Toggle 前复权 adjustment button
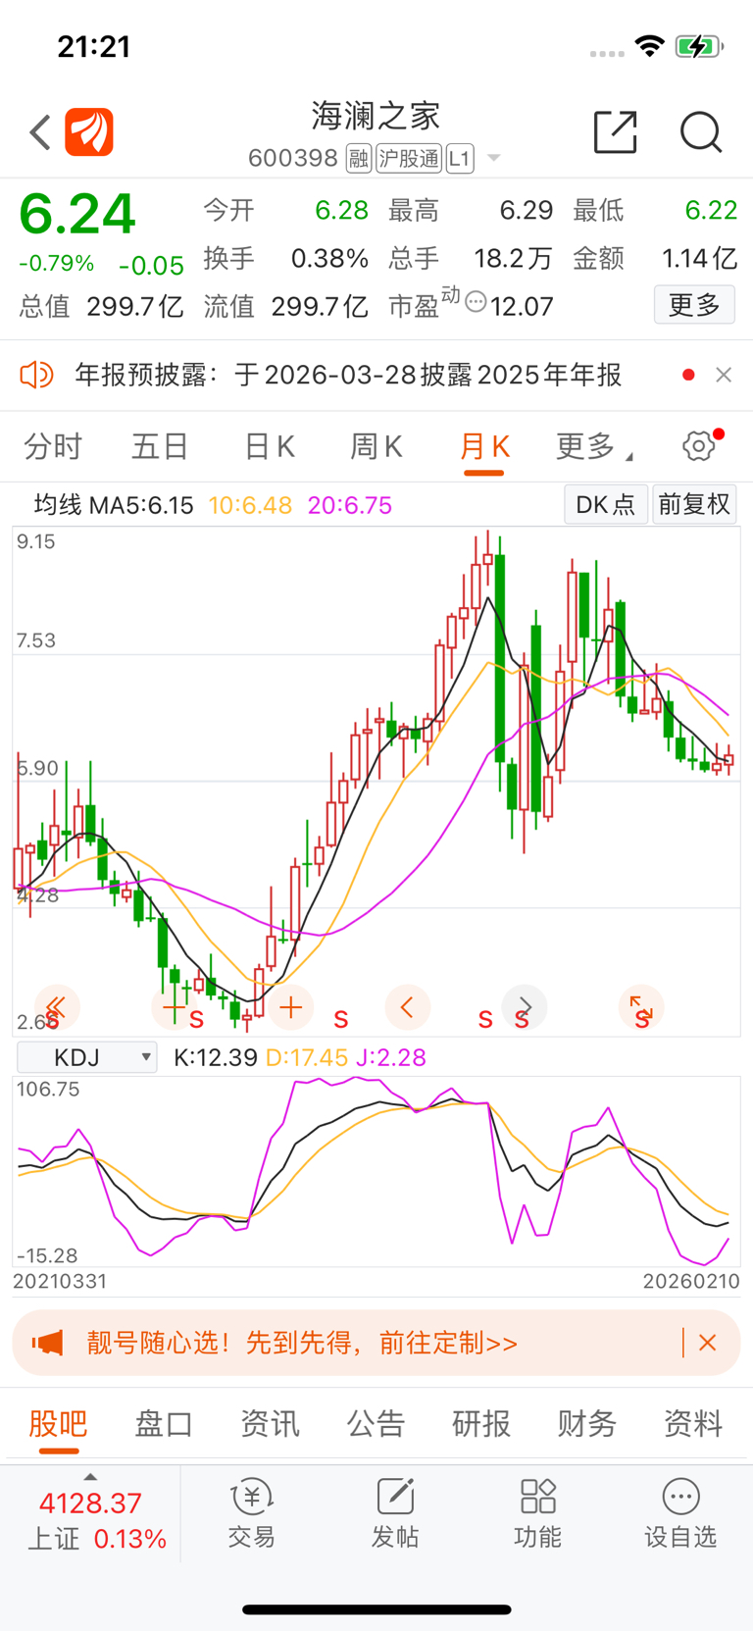The height and width of the screenshot is (1631, 753). 694,504
